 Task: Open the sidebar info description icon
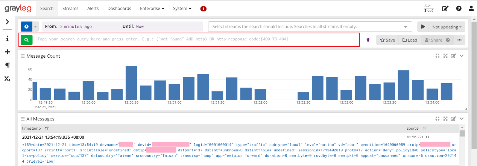click(x=7, y=39)
